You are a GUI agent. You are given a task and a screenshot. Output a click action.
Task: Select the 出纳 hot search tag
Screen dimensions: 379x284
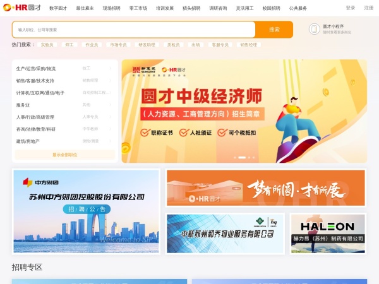click(x=196, y=45)
